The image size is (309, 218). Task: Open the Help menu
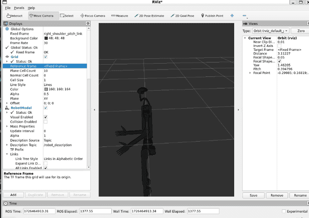pyautogui.click(x=31, y=8)
